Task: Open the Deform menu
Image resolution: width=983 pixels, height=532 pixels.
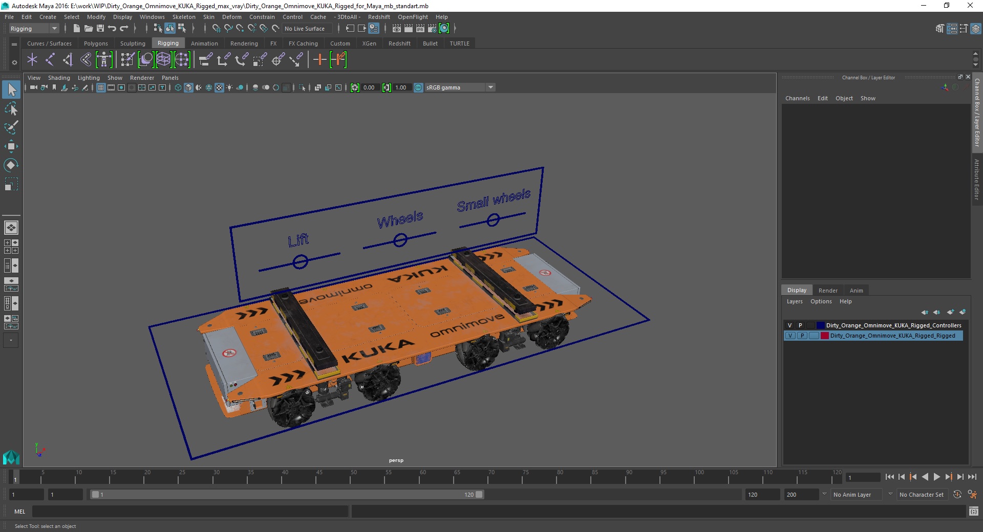Action: pyautogui.click(x=231, y=17)
